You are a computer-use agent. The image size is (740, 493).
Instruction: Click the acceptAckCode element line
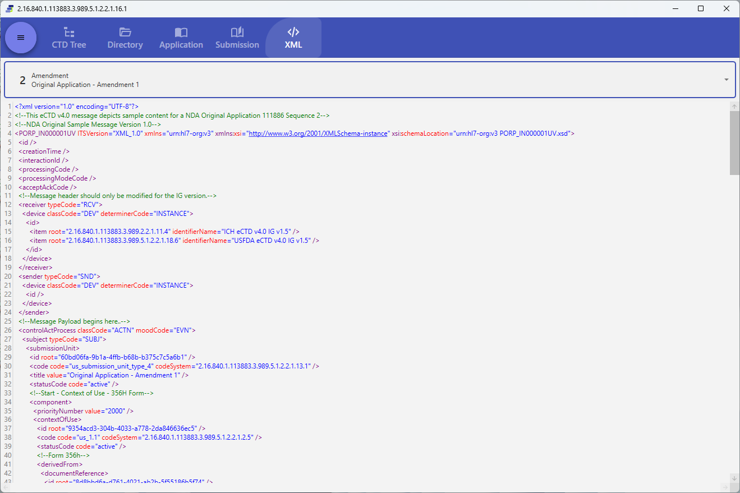[x=48, y=187]
